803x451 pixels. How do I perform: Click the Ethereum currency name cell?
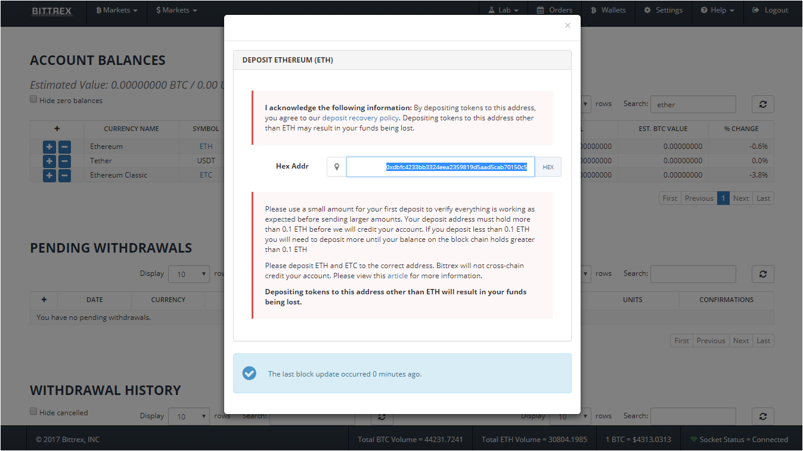point(131,147)
